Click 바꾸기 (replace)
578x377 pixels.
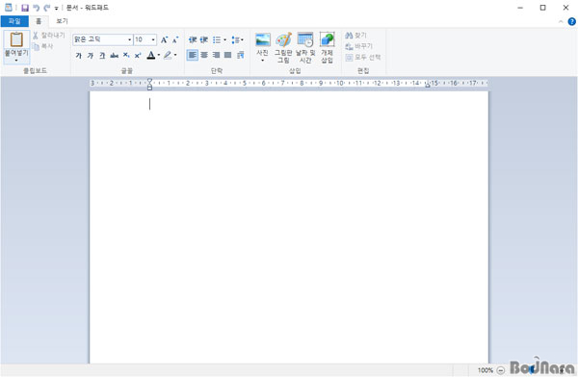pyautogui.click(x=359, y=46)
